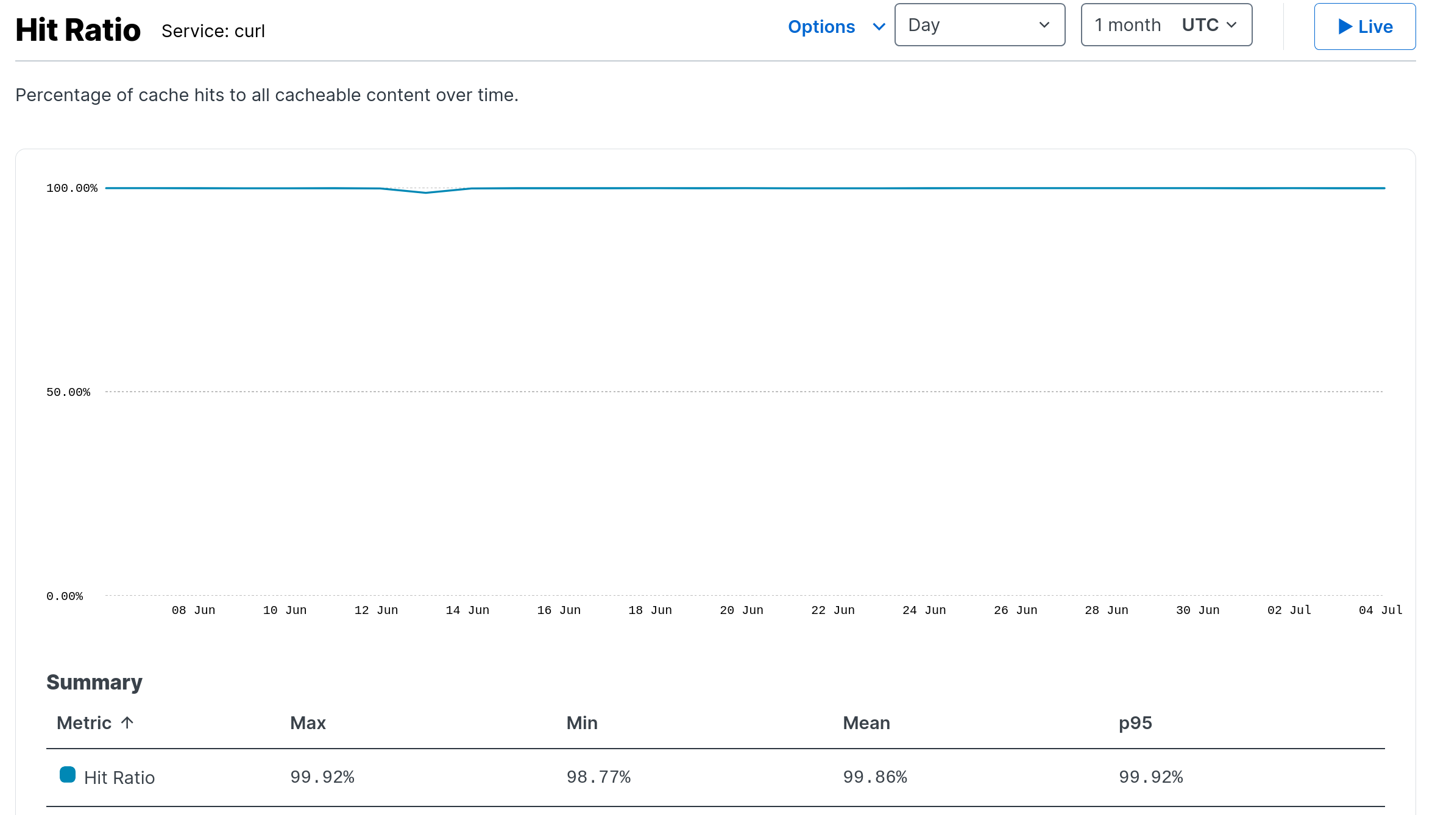The height and width of the screenshot is (815, 1435).
Task: Expand the Options menu
Action: click(x=821, y=27)
